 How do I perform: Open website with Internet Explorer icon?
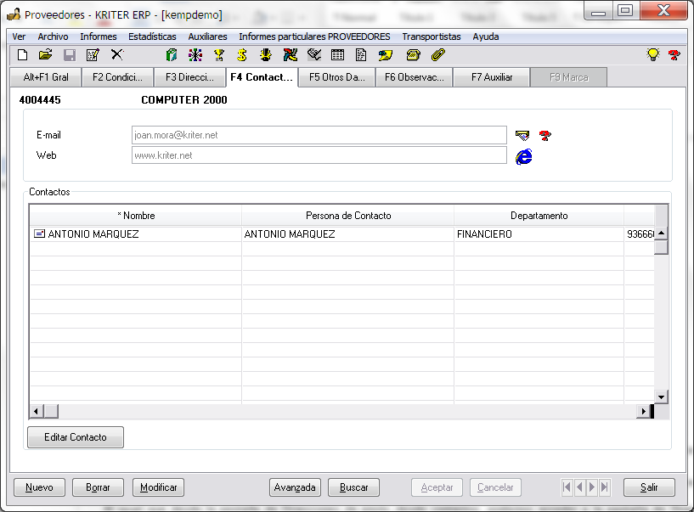pyautogui.click(x=523, y=156)
